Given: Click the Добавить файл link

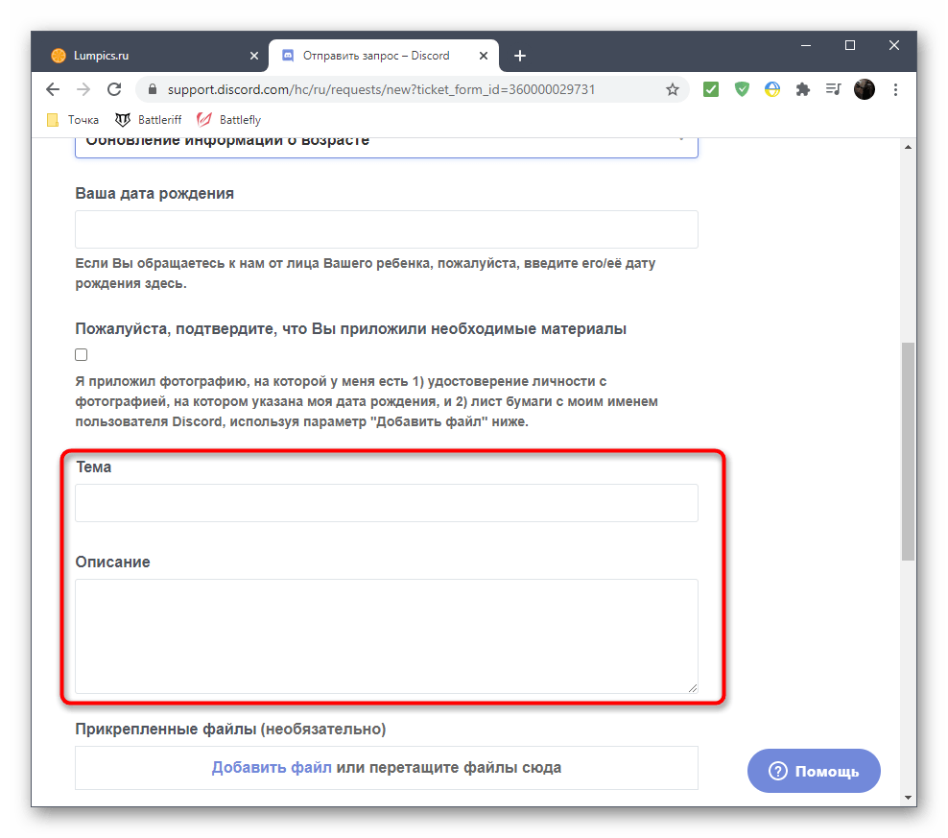Looking at the screenshot, I should 272,767.
